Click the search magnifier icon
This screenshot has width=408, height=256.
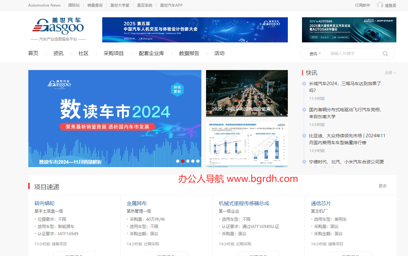pyautogui.click(x=385, y=54)
